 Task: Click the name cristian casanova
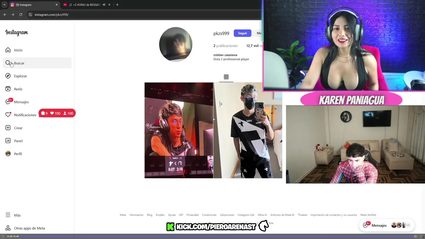(225, 55)
